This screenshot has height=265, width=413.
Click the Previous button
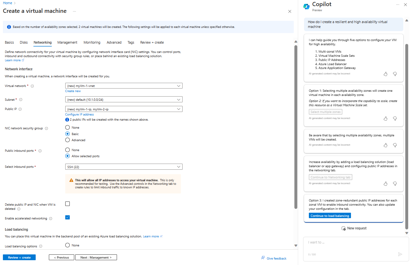(x=61, y=257)
